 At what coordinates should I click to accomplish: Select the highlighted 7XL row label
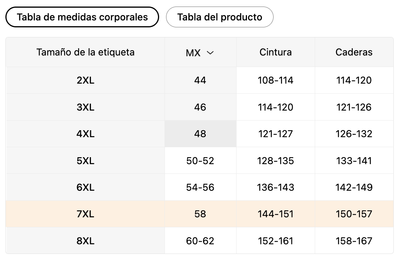pyautogui.click(x=86, y=214)
